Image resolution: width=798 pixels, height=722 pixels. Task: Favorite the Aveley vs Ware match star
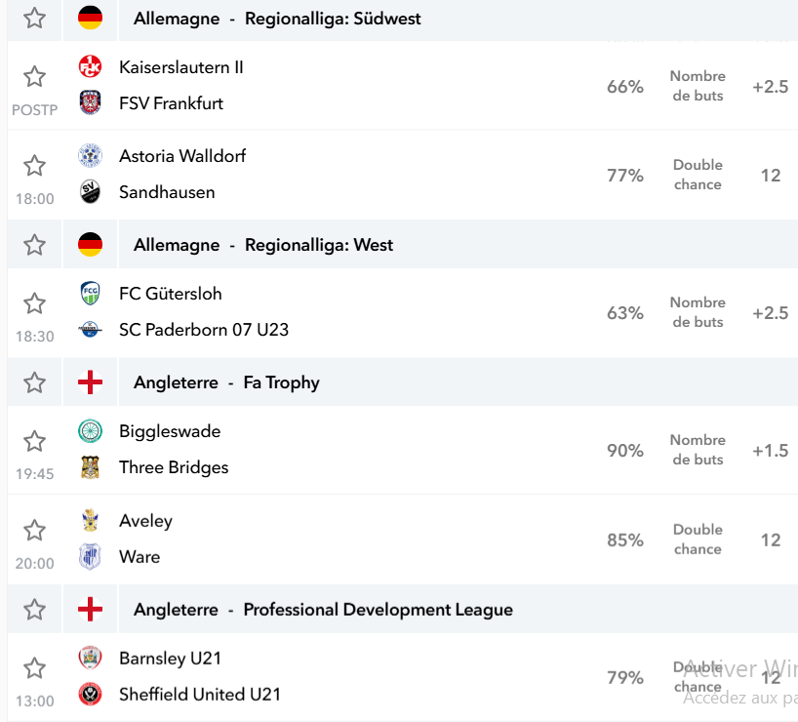tap(34, 530)
